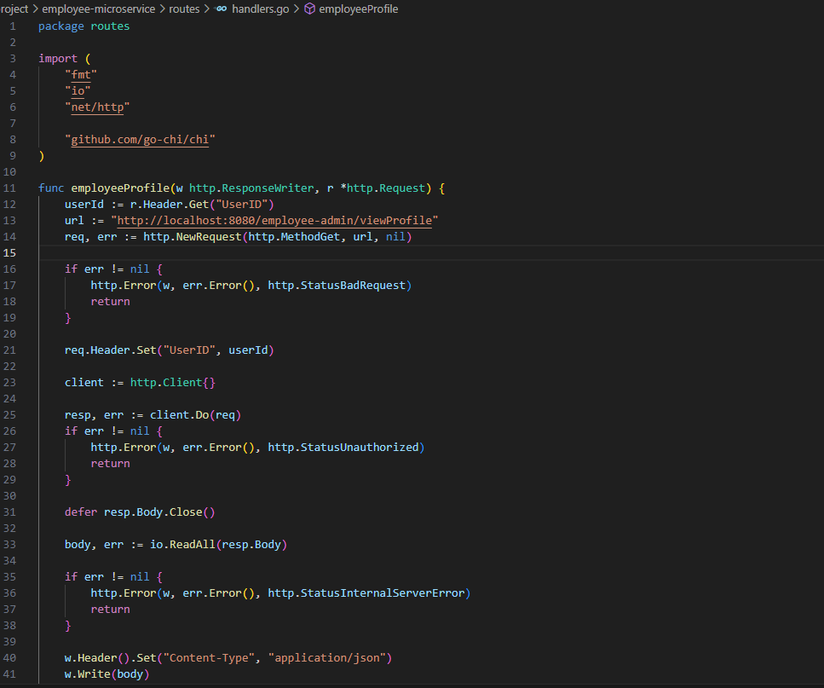Click "http.Client{}" on line 23

tap(173, 383)
